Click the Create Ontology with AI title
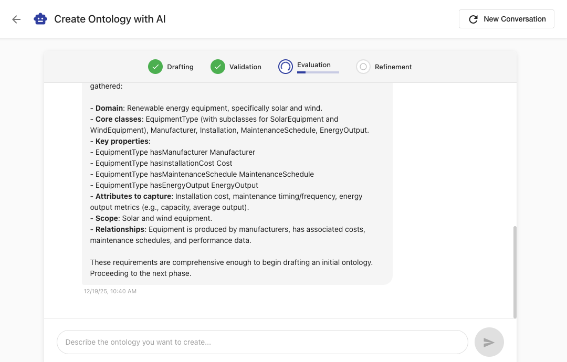This screenshot has height=362, width=567. tap(110, 19)
